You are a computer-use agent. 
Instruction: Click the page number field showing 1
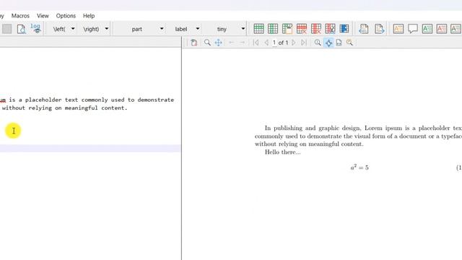coord(274,43)
